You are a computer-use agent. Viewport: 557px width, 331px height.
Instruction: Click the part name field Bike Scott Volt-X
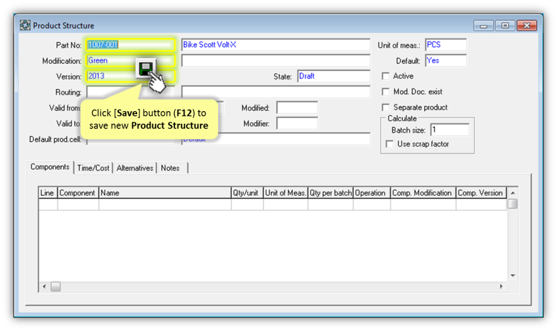276,45
